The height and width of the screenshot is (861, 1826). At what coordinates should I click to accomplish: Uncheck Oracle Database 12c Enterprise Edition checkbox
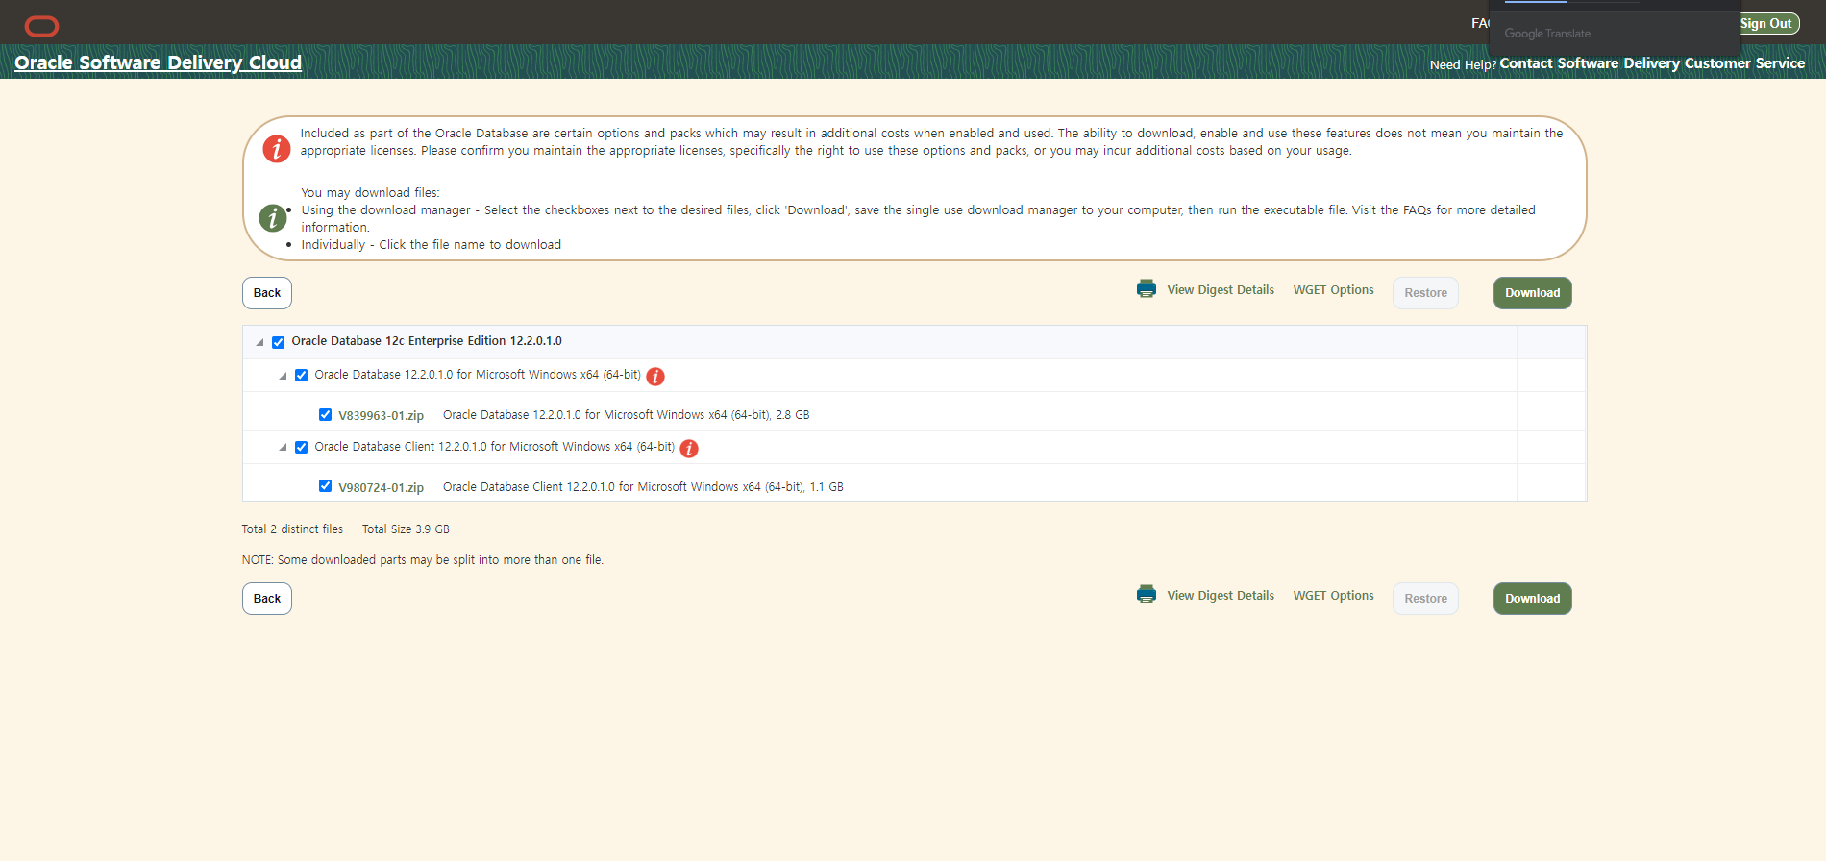click(279, 342)
